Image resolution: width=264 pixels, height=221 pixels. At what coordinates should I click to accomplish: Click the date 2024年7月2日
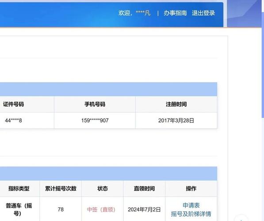pos(144,210)
